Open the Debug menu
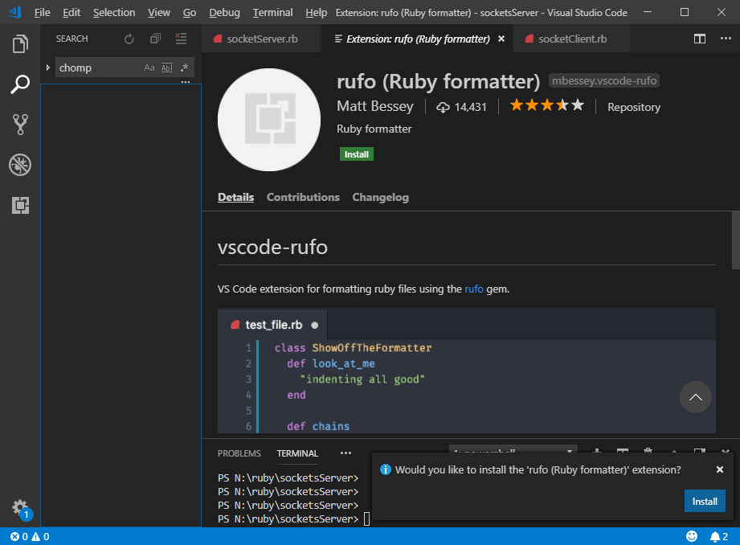Image resolution: width=740 pixels, height=545 pixels. tap(224, 12)
